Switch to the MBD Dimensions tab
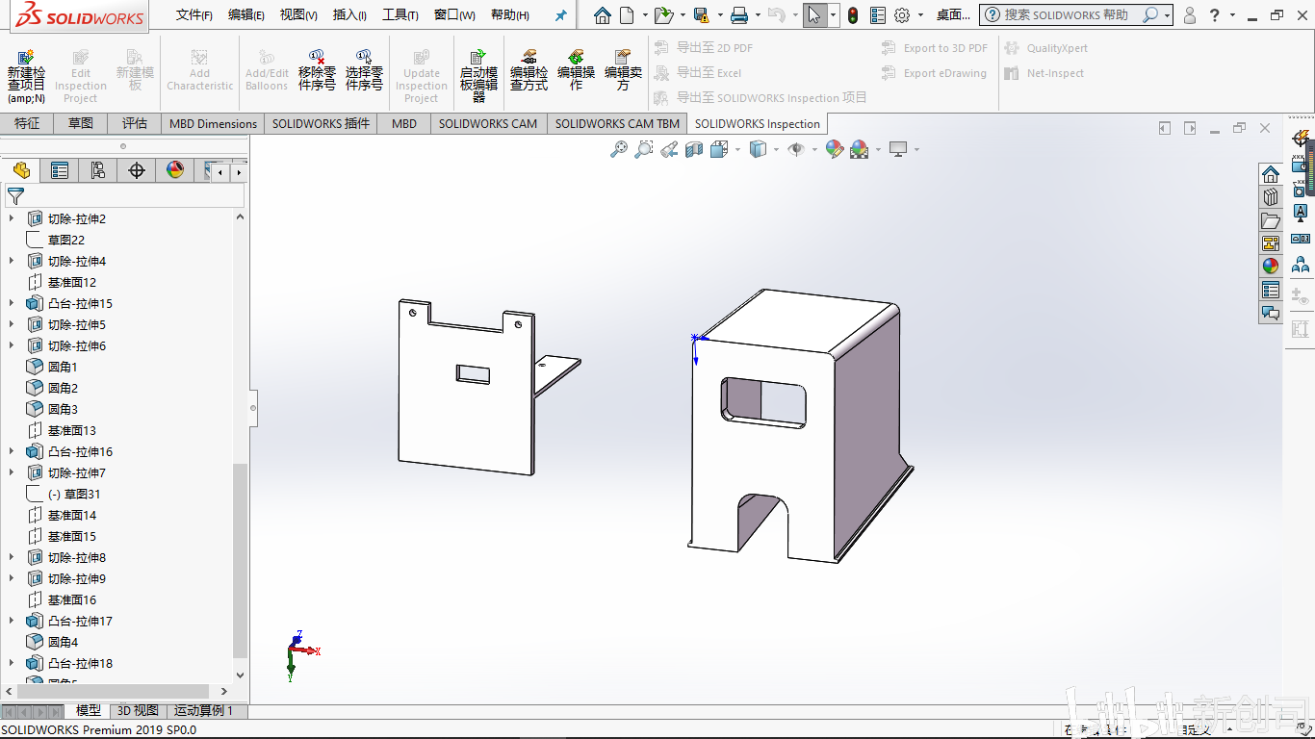1315x739 pixels. pos(214,123)
